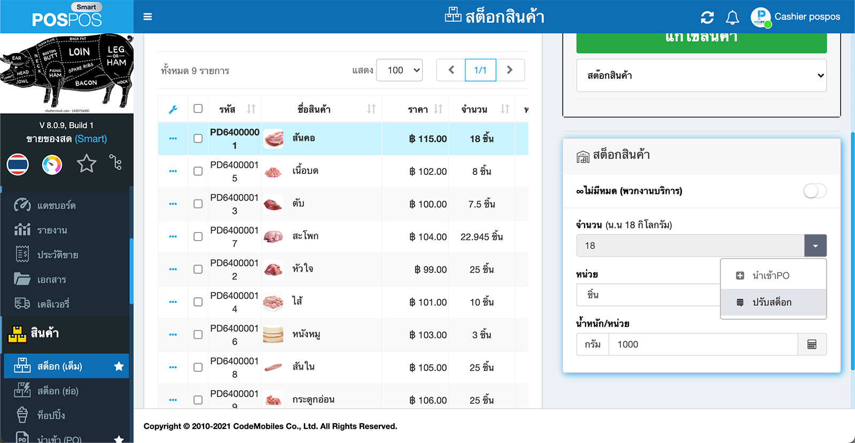Open เอกสาร in the sidebar
This screenshot has width=855, height=443.
51,280
